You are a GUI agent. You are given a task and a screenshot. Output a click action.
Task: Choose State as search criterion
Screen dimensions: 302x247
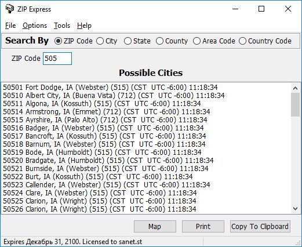(137, 41)
